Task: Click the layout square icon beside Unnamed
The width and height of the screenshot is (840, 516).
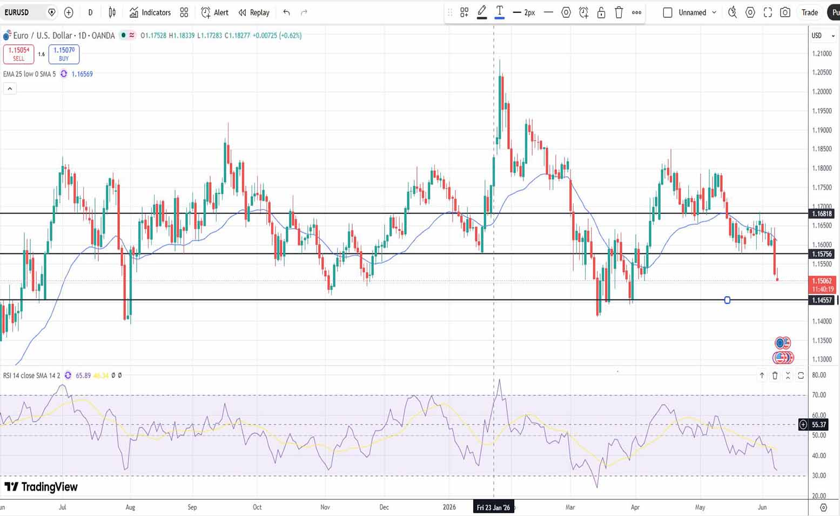Action: pyautogui.click(x=668, y=12)
